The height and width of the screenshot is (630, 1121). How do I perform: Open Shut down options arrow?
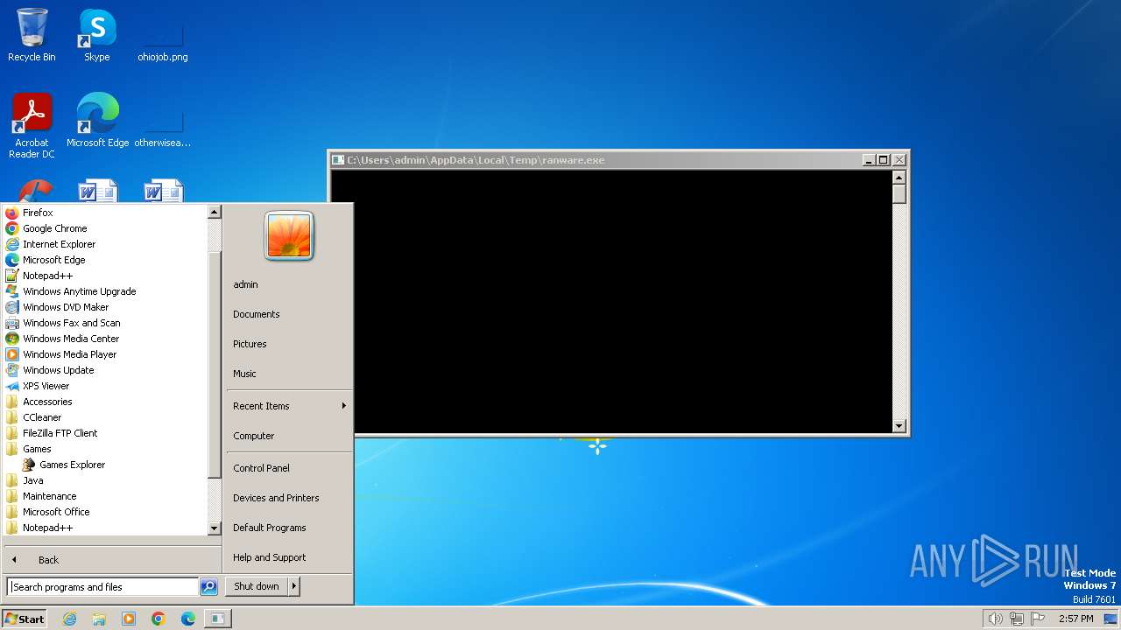click(294, 586)
